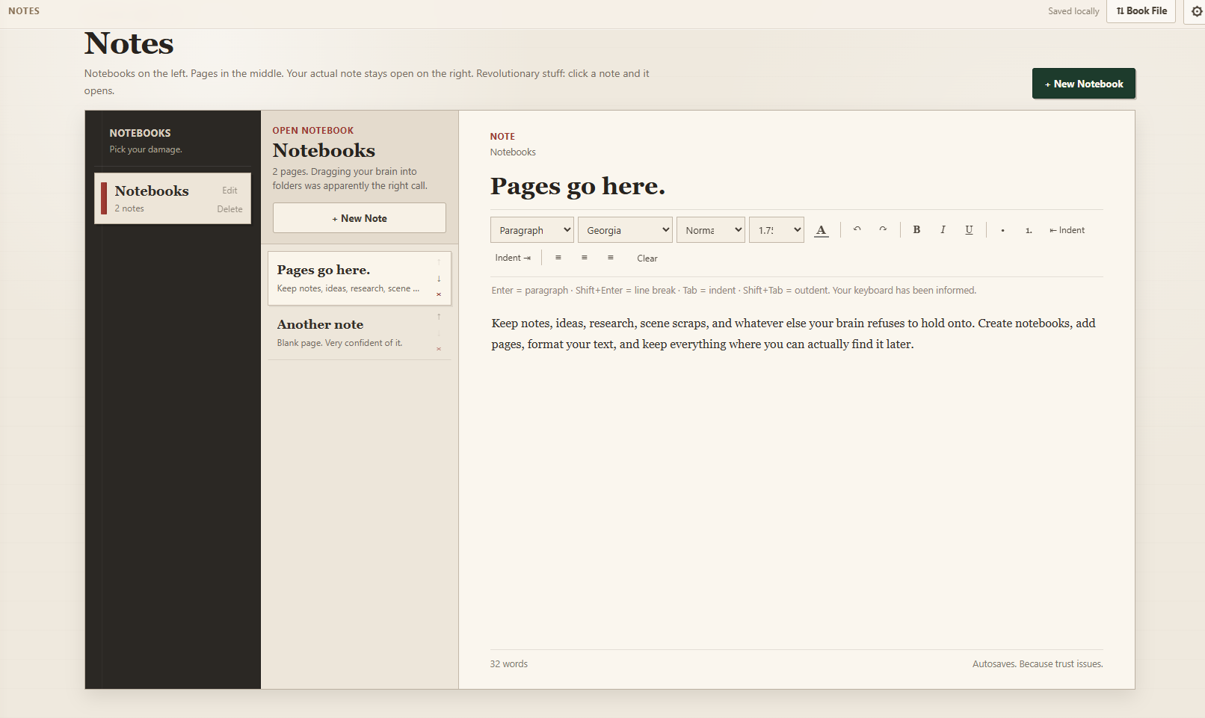Toggle underline formatting
The width and height of the screenshot is (1205, 718).
[969, 229]
